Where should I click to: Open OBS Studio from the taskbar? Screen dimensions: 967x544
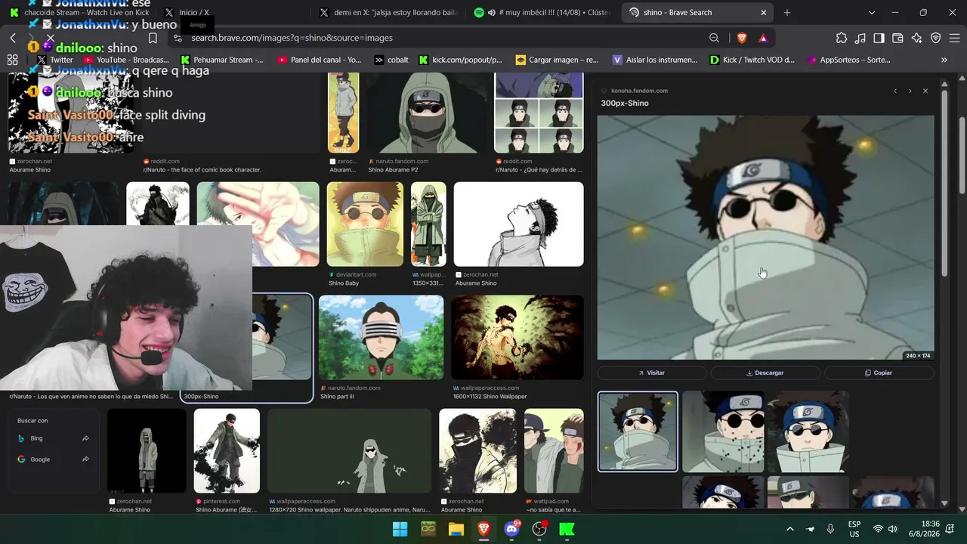coord(539,529)
